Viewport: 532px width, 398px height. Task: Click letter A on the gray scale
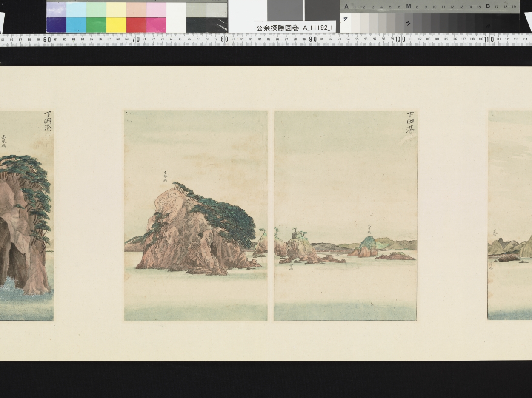click(346, 6)
